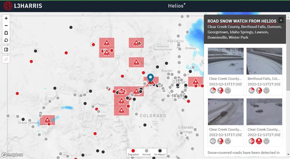This screenshot has height=159, width=290.
Task: Click snowflake road status icon under Berthoud Falls card
Action: click(259, 91)
